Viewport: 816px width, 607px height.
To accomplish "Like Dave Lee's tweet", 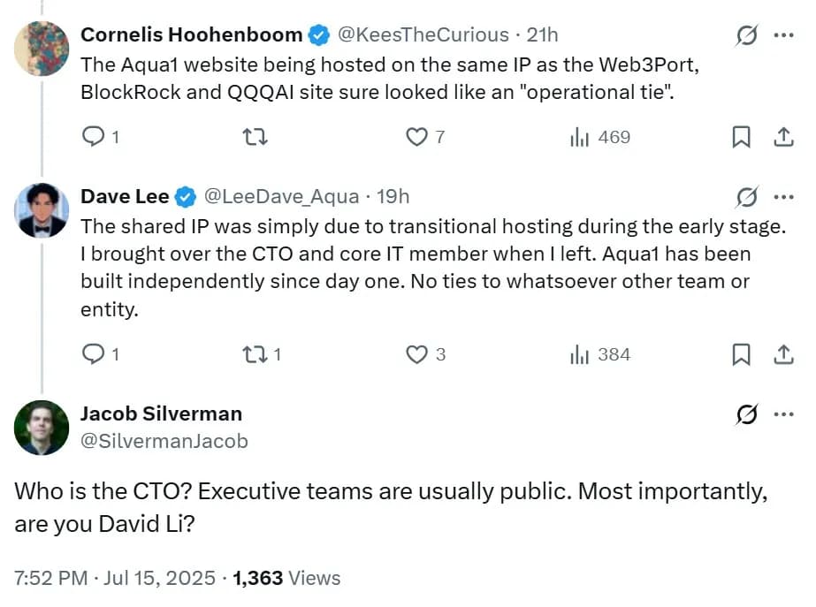I will point(416,354).
